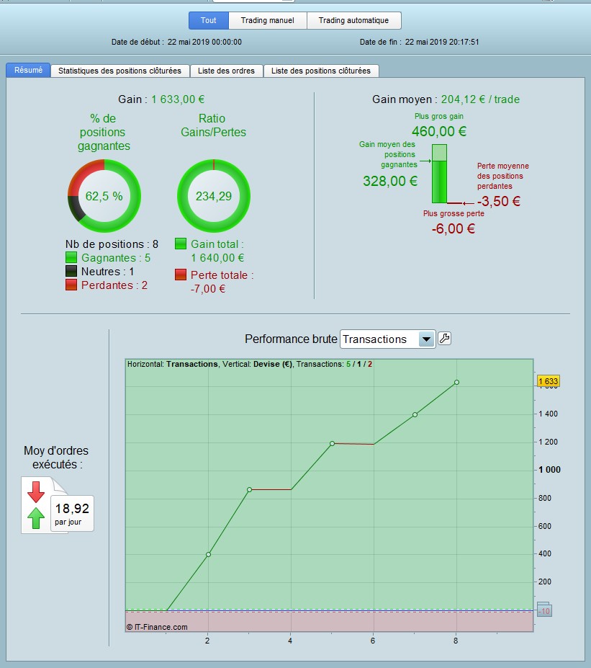Click the Date de début value
The height and width of the screenshot is (668, 591).
tap(204, 43)
